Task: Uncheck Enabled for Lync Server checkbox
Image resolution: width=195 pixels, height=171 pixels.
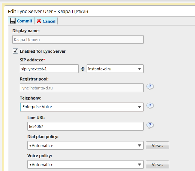Action: point(15,51)
